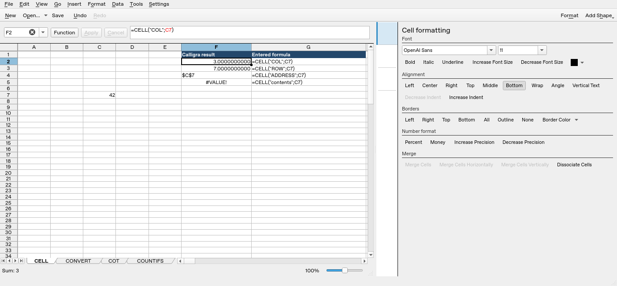Toggle Vertical Text alignment
This screenshot has height=286, width=617.
(x=586, y=86)
